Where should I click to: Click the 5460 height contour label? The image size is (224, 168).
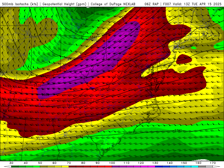coord(43,76)
